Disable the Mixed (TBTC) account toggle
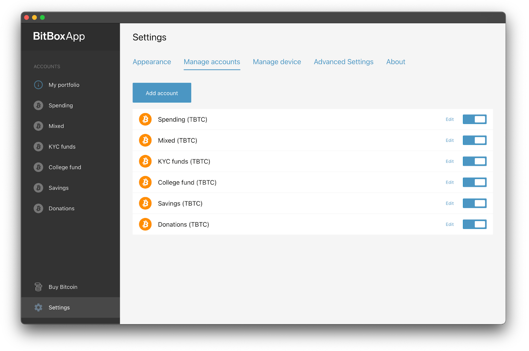The image size is (529, 351). coord(474,140)
